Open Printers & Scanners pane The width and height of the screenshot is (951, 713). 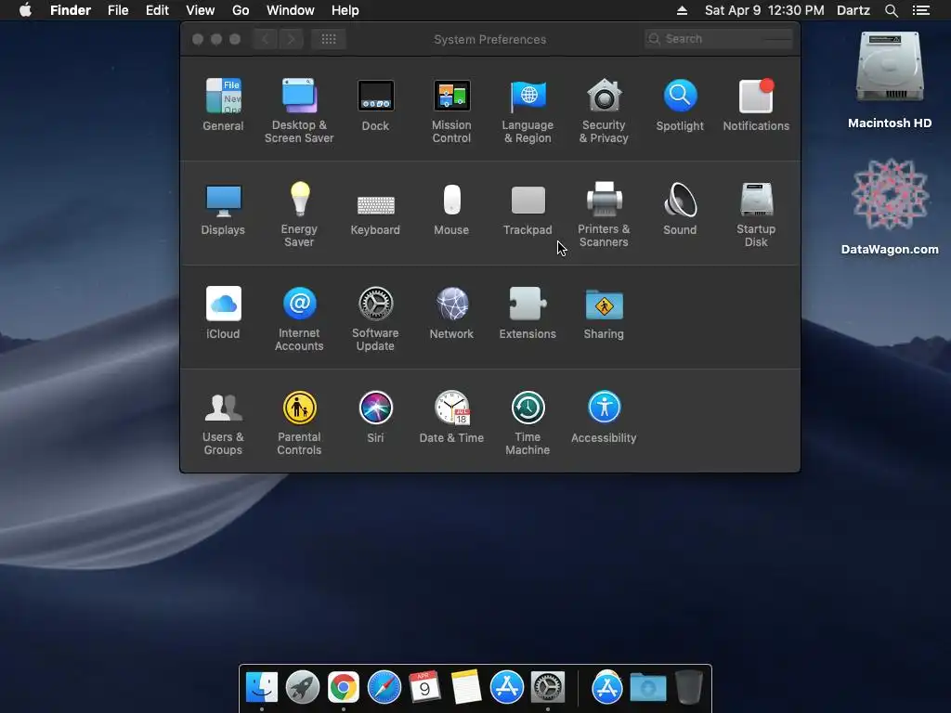tap(604, 214)
